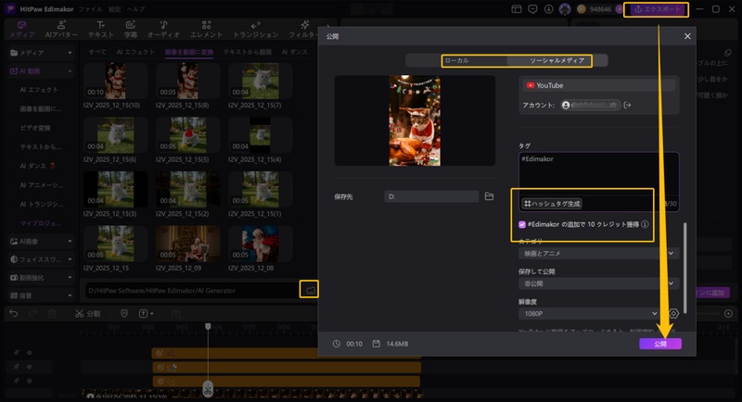The width and height of the screenshot is (742, 402).
Task: Toggle the pin icon of the second track
Action: [x=16, y=367]
